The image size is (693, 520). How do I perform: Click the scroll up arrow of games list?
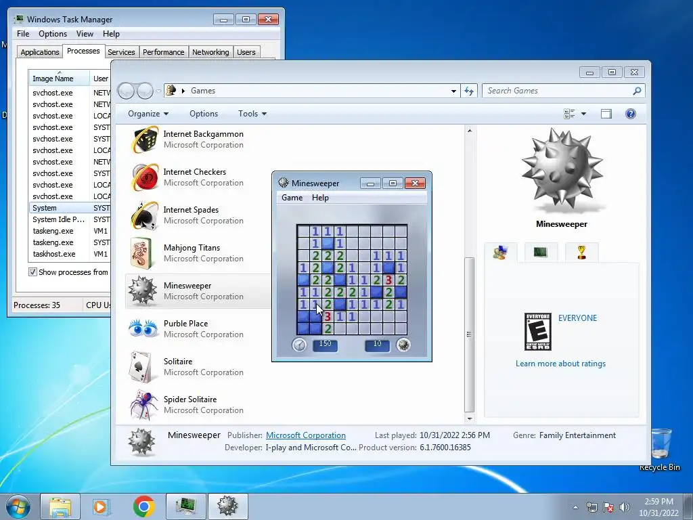tap(470, 131)
